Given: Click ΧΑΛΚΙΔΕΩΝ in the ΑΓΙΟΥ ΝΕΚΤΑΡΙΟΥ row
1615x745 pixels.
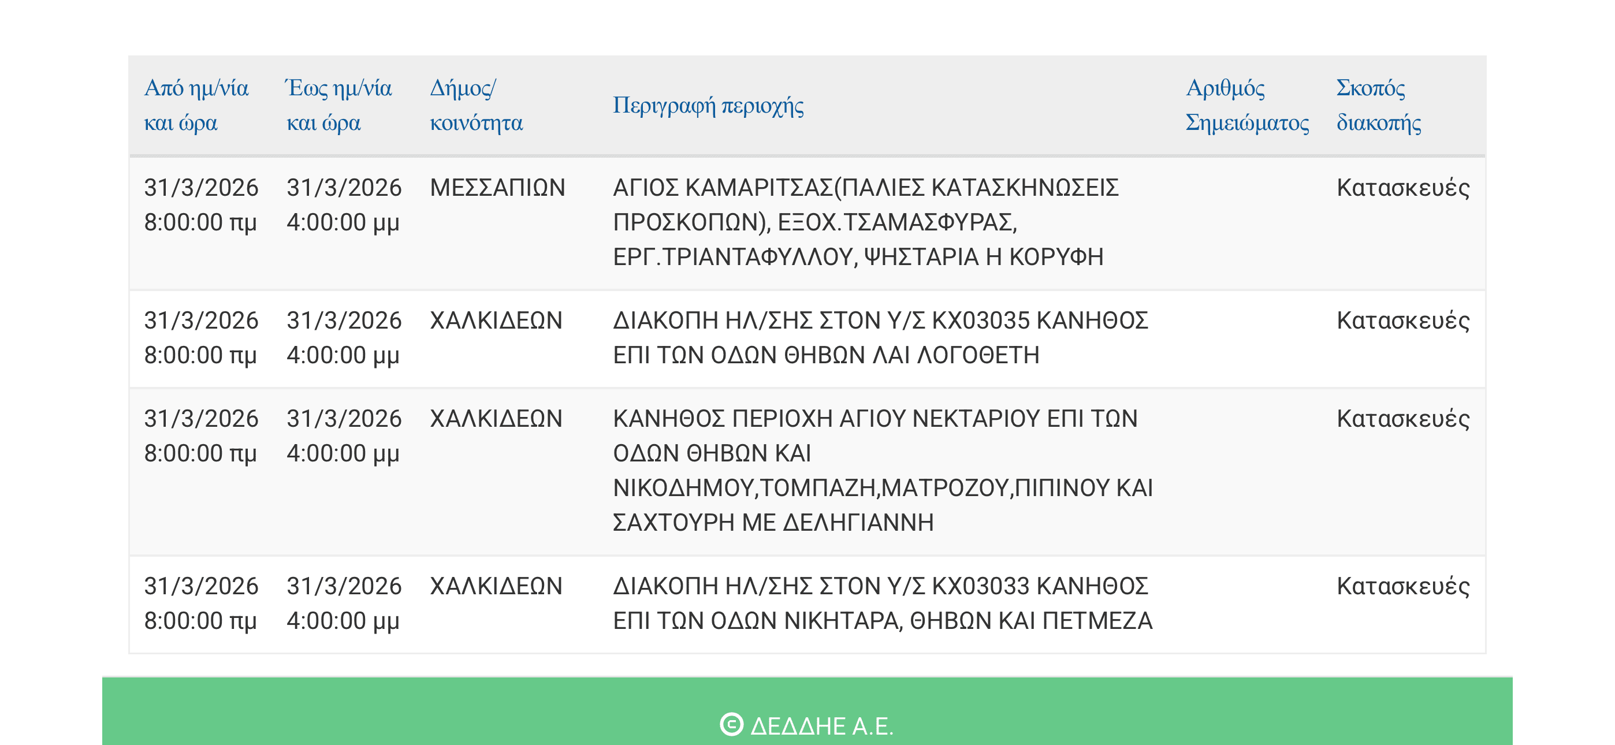Looking at the screenshot, I should point(496,419).
